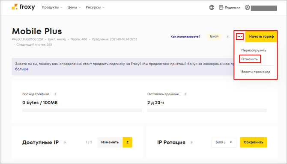This screenshot has width=287, height=164.
Task: Open Подписки in the header
Action: tap(230, 8)
